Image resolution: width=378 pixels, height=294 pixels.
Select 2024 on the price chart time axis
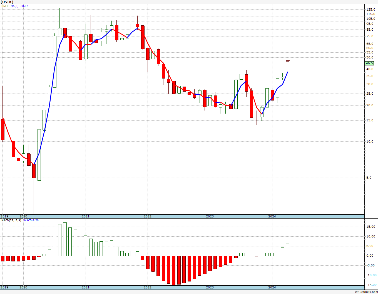pos(272,216)
